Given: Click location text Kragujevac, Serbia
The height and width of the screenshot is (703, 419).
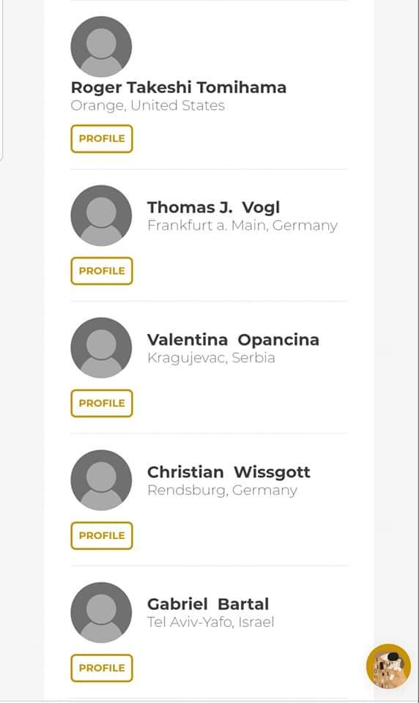Looking at the screenshot, I should click(211, 358).
